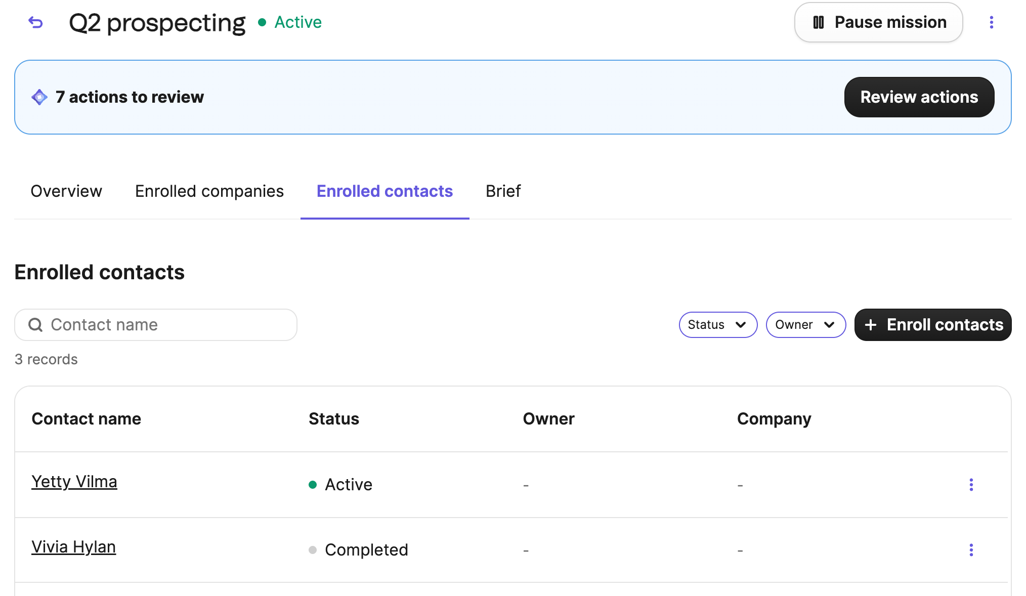Screen dimensions: 1026x596
Task: Open the Brief tab
Action: pyautogui.click(x=503, y=191)
